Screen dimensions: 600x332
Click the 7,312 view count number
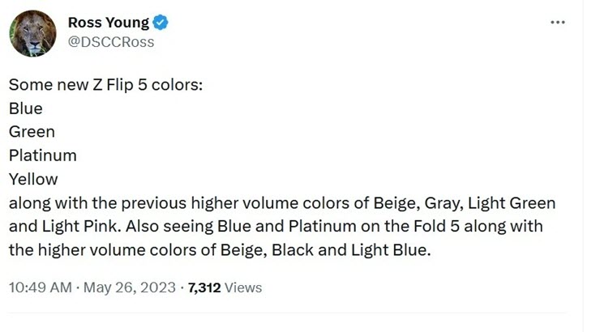[204, 287]
